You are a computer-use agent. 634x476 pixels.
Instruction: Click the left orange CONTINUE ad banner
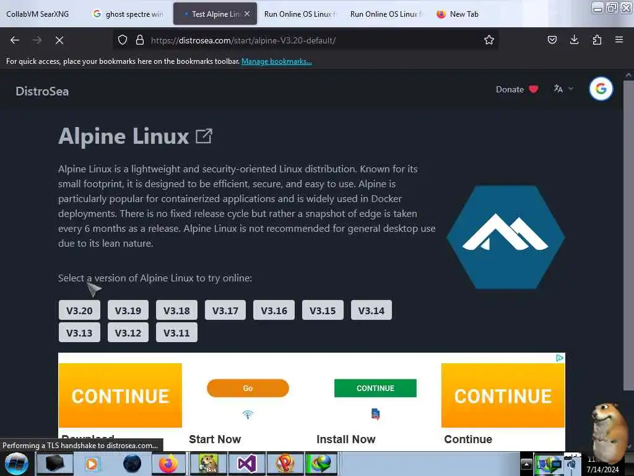(x=120, y=395)
